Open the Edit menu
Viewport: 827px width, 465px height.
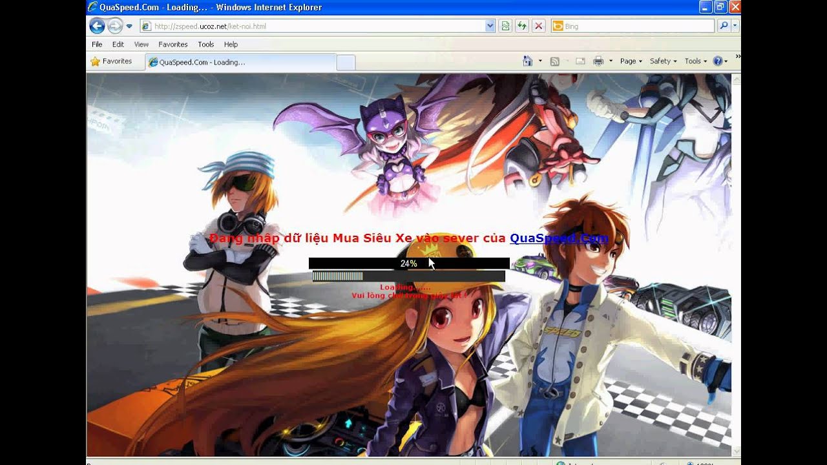pyautogui.click(x=118, y=45)
